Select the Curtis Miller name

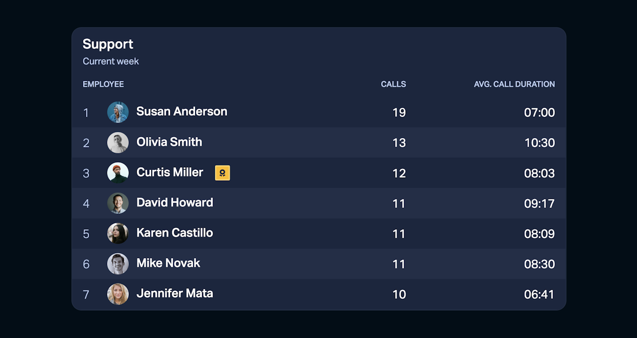170,172
